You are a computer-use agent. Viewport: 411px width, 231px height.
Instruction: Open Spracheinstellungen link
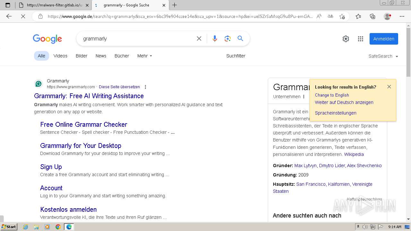(x=336, y=113)
